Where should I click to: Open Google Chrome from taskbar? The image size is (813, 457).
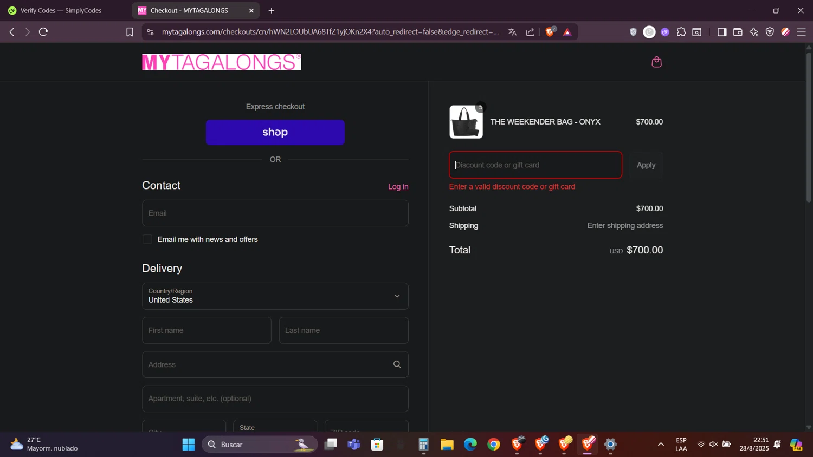(493, 445)
